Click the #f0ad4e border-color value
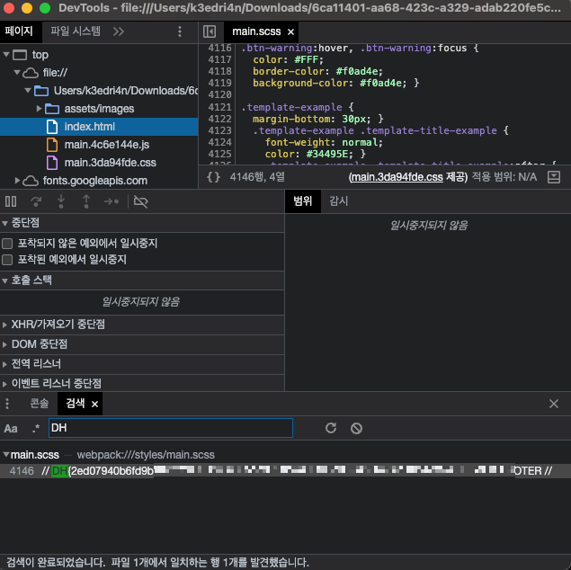 tap(359, 71)
